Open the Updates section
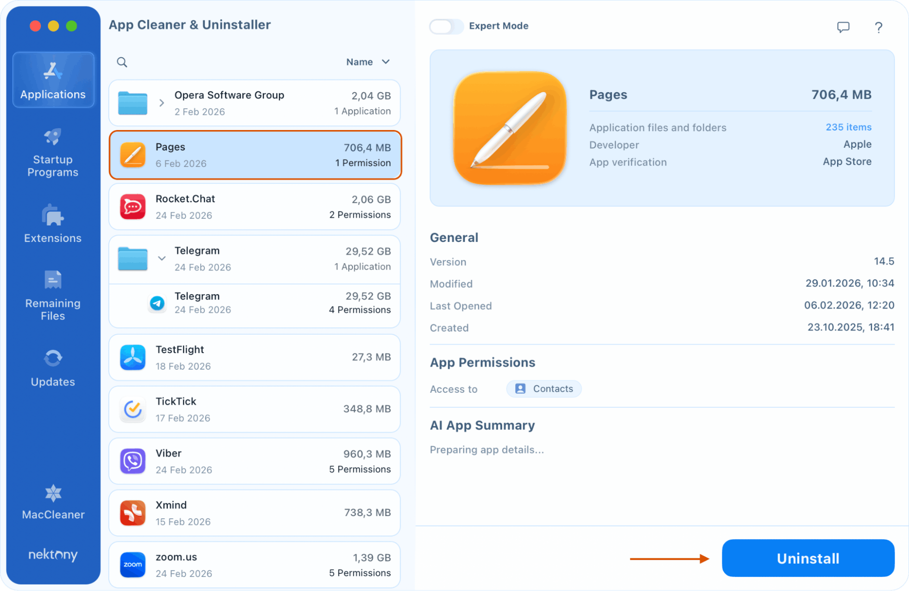909x591 pixels. point(53,368)
